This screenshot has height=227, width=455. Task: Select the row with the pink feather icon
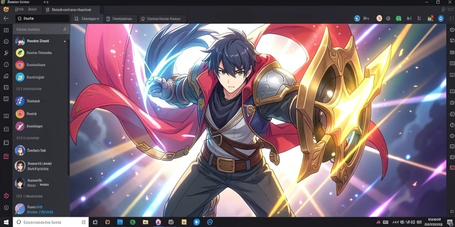click(41, 126)
